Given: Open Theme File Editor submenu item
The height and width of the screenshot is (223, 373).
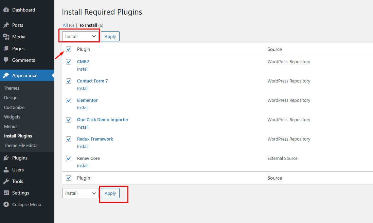Looking at the screenshot, I should (21, 146).
